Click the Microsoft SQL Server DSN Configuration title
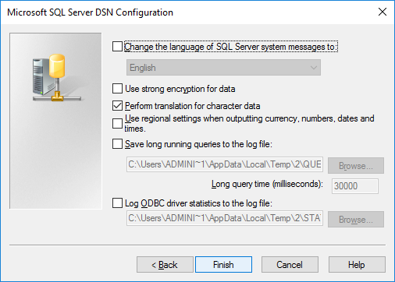The width and height of the screenshot is (395, 282). tap(90, 12)
